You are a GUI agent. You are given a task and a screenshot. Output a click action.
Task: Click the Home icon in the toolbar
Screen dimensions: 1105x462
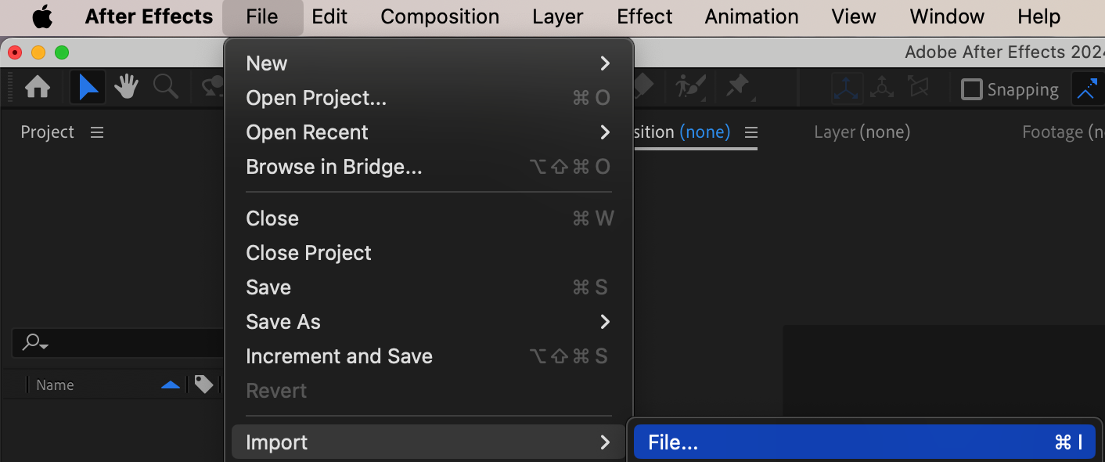tap(38, 87)
